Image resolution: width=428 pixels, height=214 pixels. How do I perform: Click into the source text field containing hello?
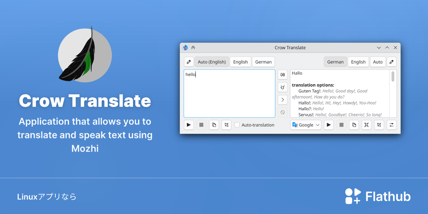point(229,93)
